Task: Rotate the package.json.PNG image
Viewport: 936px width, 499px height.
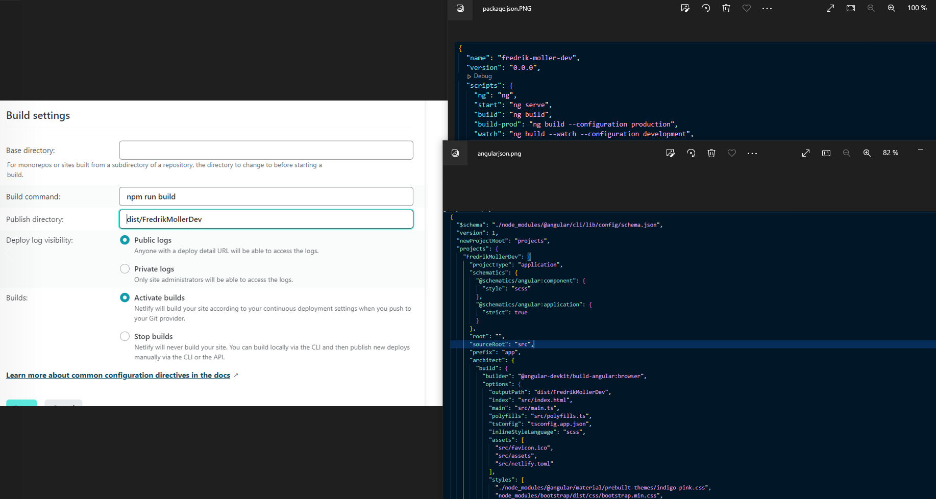Action: click(706, 8)
